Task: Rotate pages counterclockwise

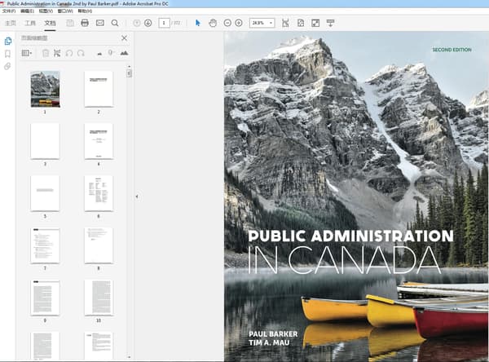Action: coord(69,53)
